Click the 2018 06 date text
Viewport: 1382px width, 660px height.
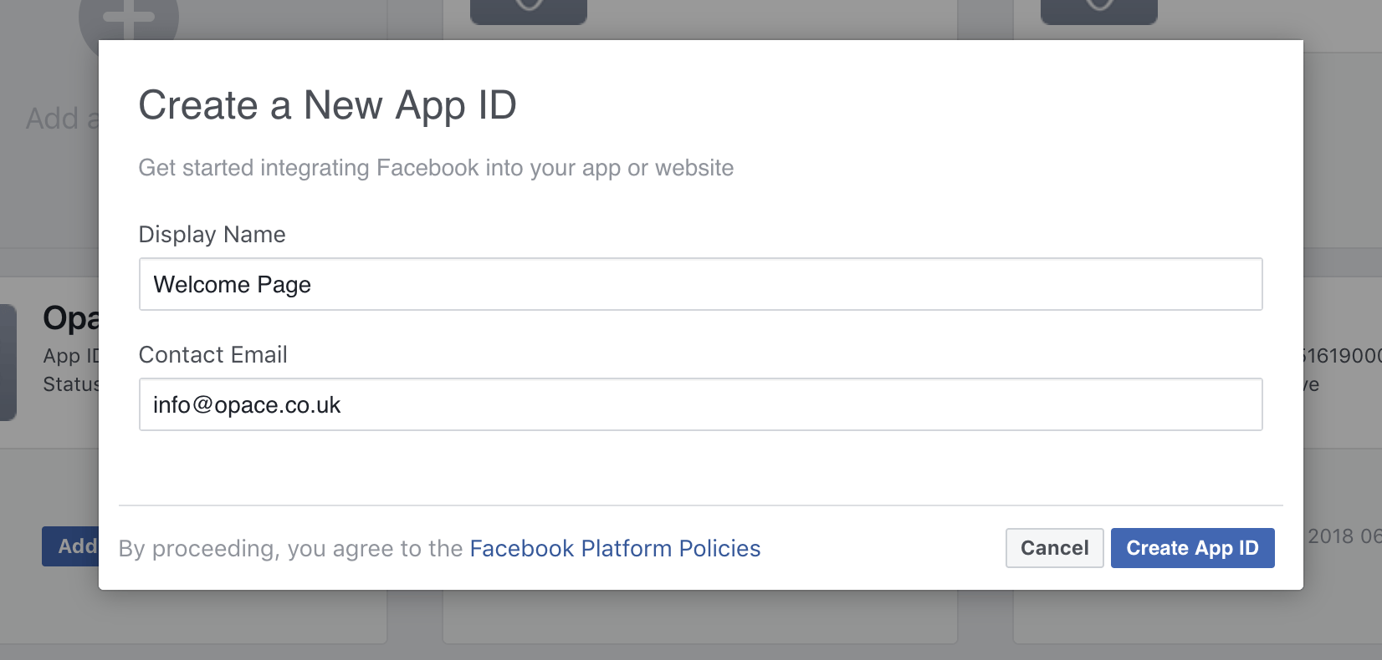pyautogui.click(x=1344, y=536)
